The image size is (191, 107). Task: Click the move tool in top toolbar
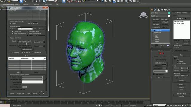[36, 1]
